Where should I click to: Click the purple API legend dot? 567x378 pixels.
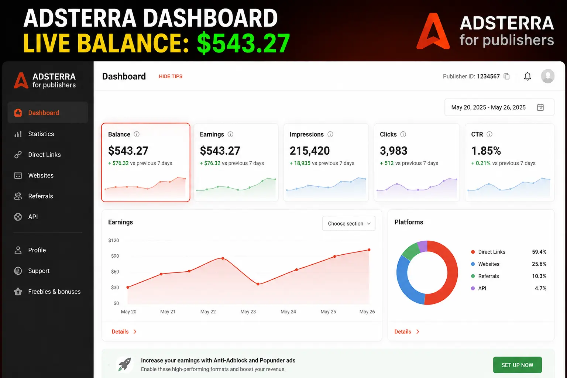473,288
